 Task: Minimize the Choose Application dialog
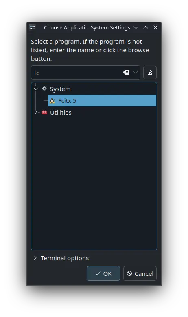[136, 27]
